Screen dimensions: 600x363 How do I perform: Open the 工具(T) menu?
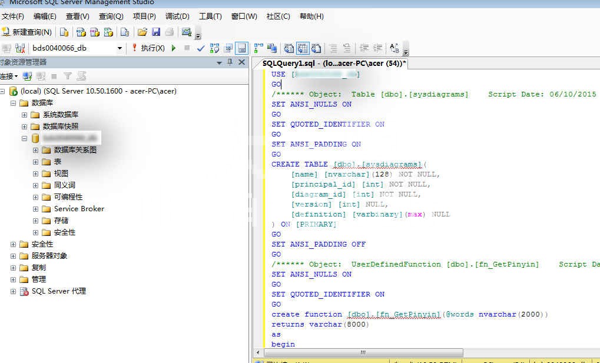coord(210,16)
